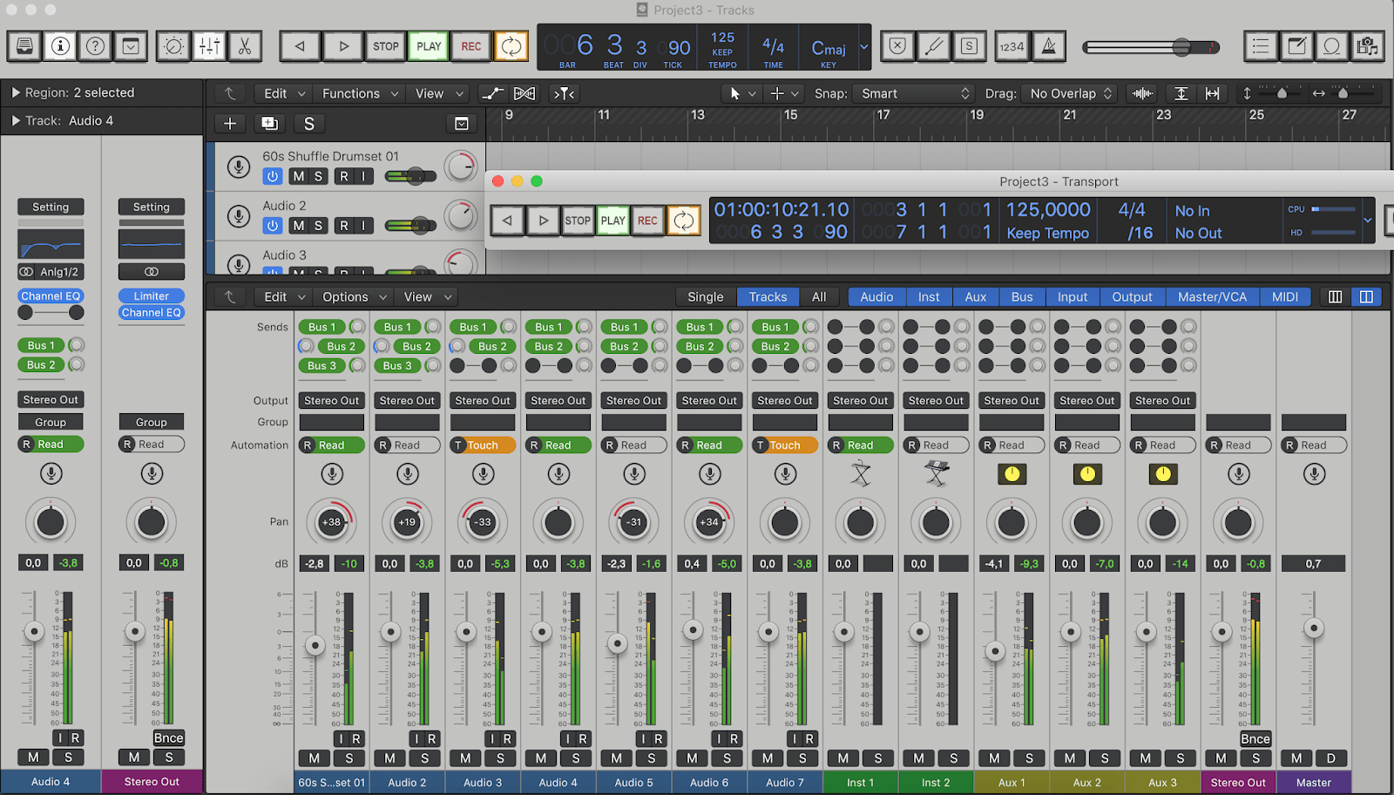
Task: Open the Editors with the scissors icon
Action: [245, 46]
